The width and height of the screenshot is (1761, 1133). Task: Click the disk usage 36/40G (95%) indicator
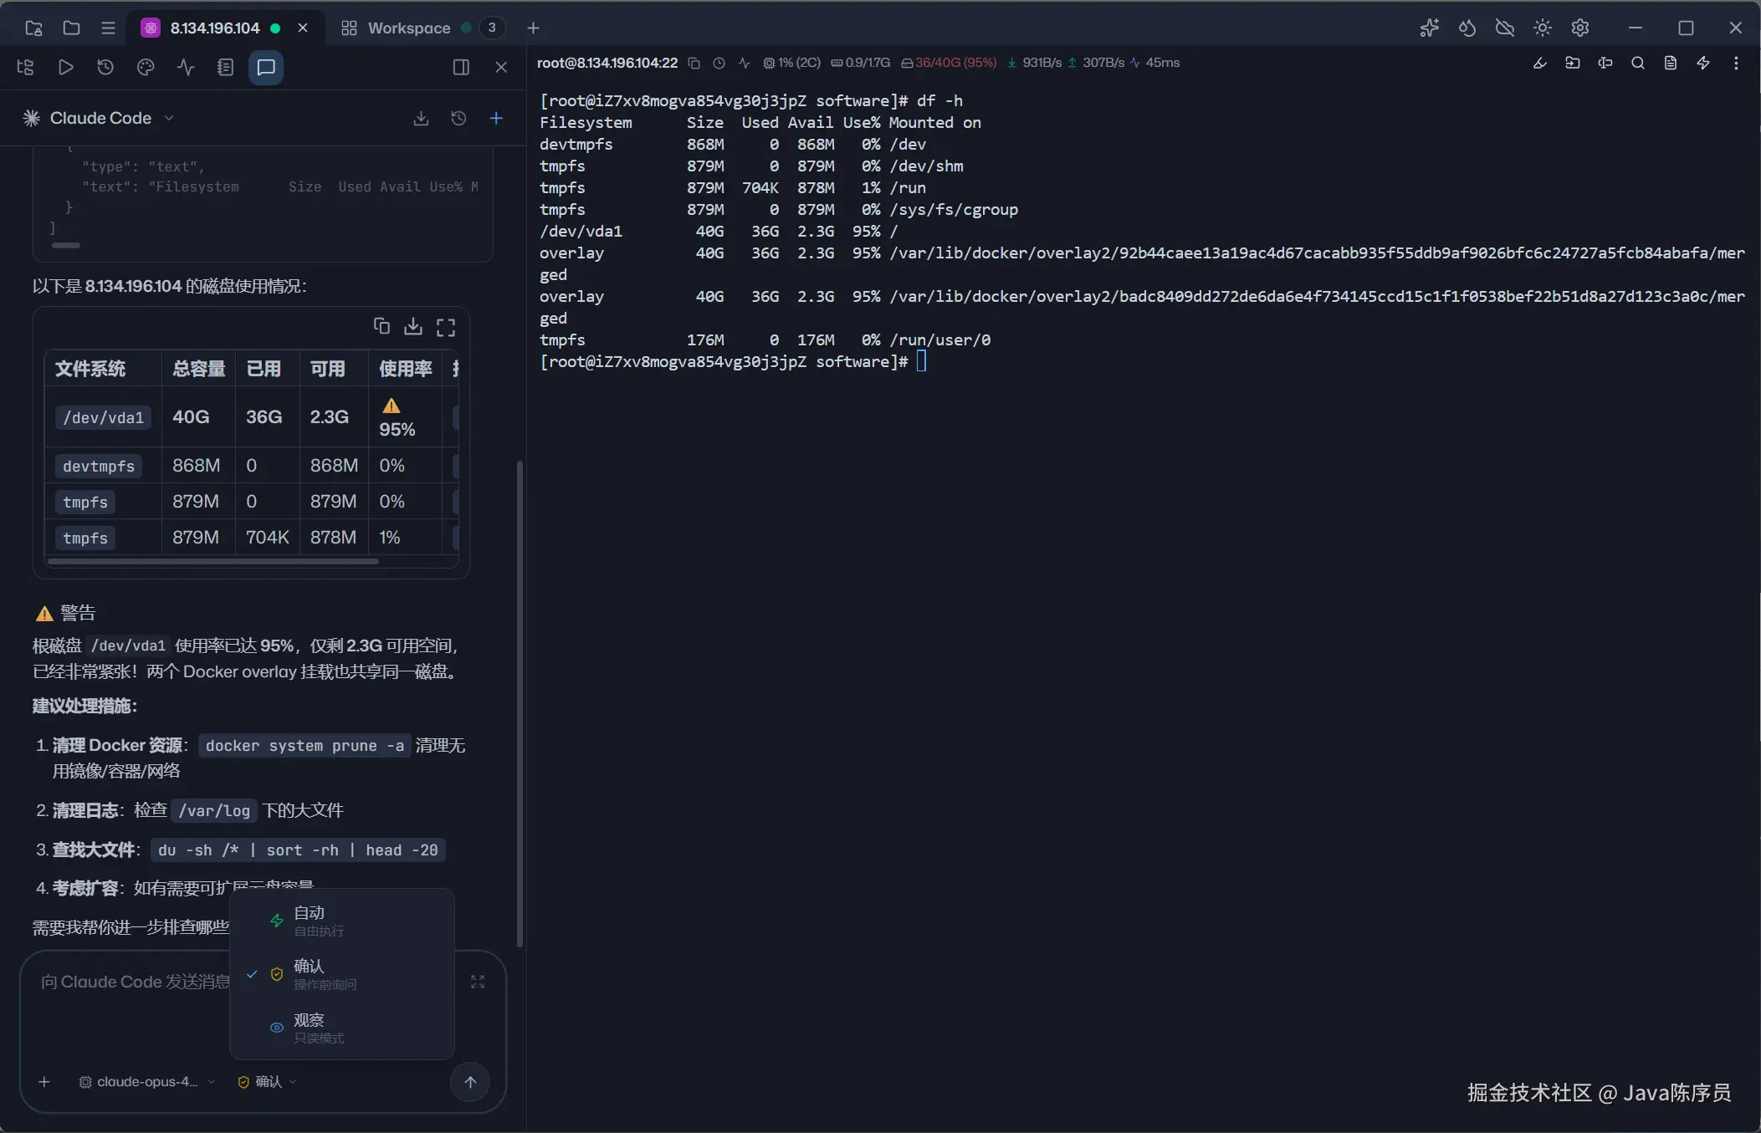[x=949, y=63]
